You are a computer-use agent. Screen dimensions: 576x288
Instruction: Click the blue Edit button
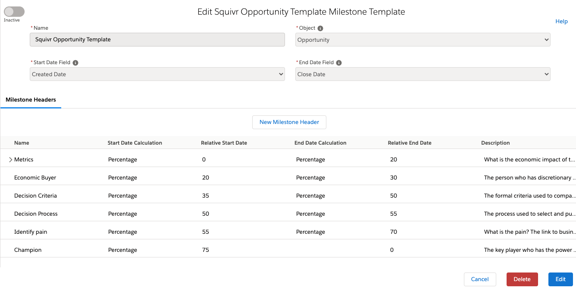tap(560, 279)
